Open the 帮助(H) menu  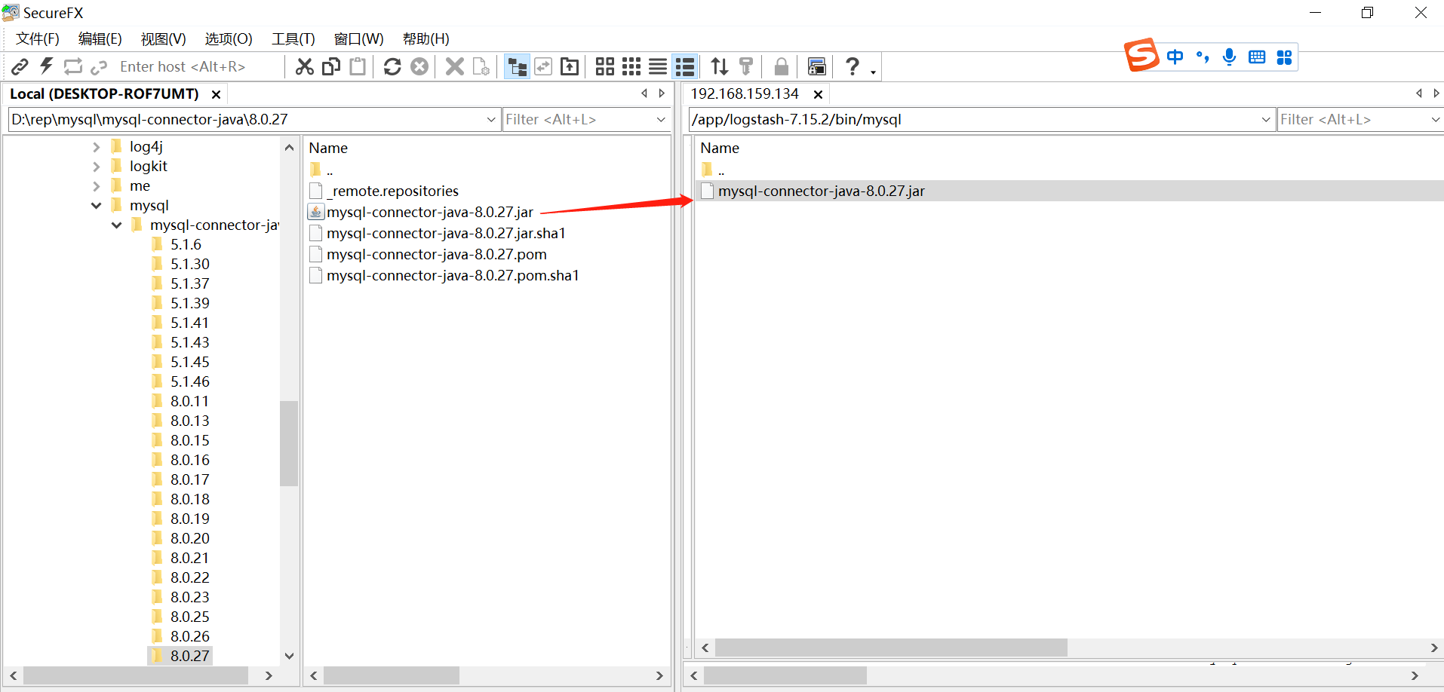click(x=426, y=39)
